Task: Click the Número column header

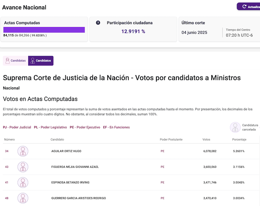Action: tap(9, 139)
